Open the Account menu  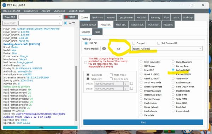[46, 11]
